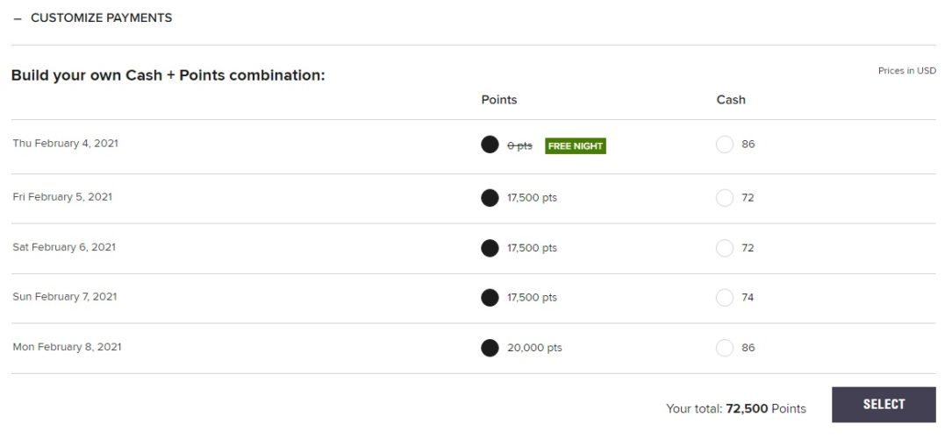Image resolution: width=945 pixels, height=438 pixels.
Task: Choose Cash 72 for Sat February 6
Action: 725,248
